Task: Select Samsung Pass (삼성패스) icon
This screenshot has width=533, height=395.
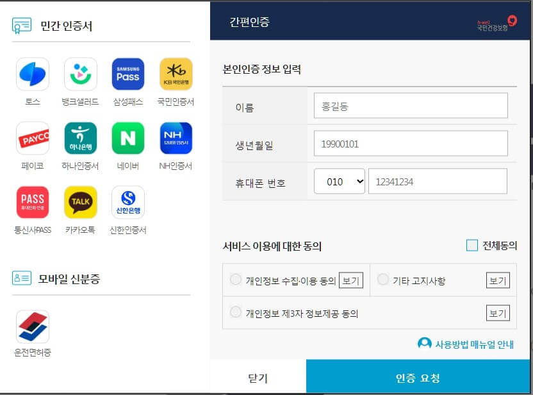Action: click(x=128, y=74)
